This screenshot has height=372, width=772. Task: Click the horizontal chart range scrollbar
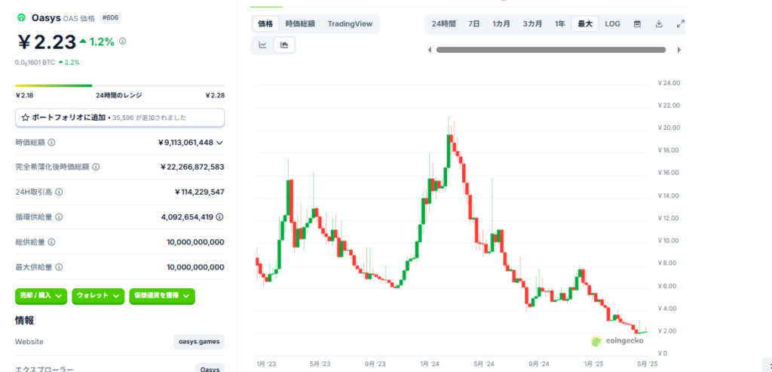coord(550,50)
